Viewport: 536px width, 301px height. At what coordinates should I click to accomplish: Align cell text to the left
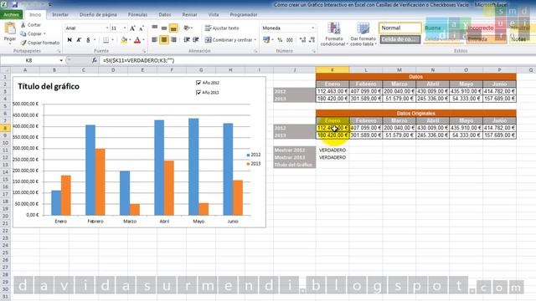(x=154, y=40)
